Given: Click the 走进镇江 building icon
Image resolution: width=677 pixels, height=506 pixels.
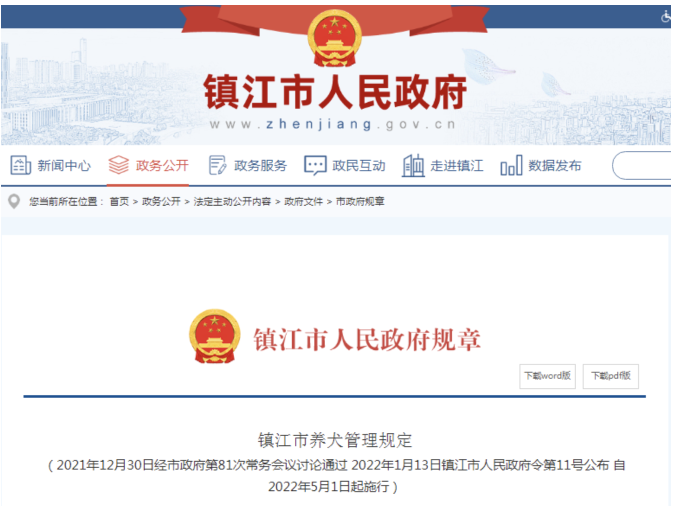Looking at the screenshot, I should pos(413,165).
